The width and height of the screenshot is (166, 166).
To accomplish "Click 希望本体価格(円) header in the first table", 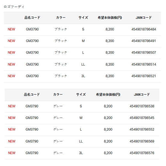I will (x=110, y=18).
